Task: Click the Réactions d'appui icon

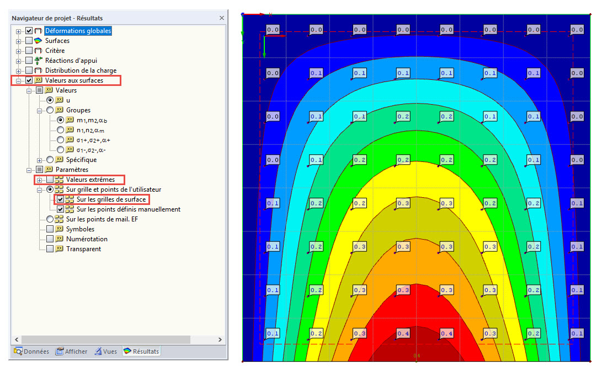Action: coord(38,61)
